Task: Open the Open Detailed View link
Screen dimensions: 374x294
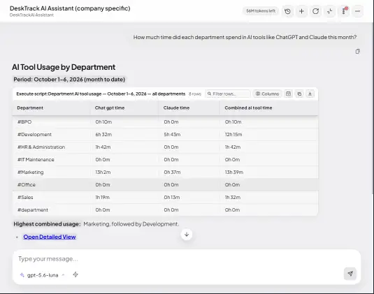Action: click(x=50, y=237)
